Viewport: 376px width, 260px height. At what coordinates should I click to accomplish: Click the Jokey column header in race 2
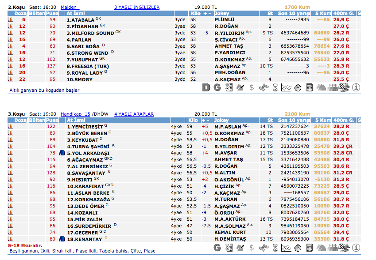(221, 13)
